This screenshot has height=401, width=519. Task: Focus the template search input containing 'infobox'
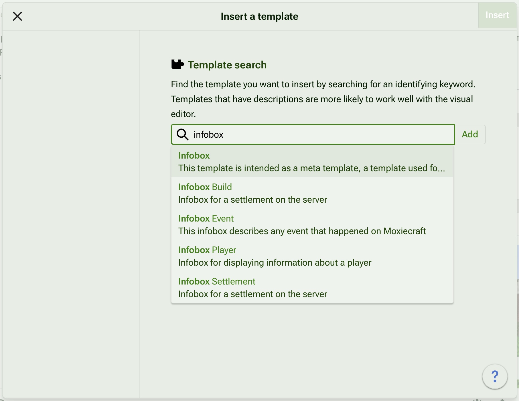click(x=321, y=135)
